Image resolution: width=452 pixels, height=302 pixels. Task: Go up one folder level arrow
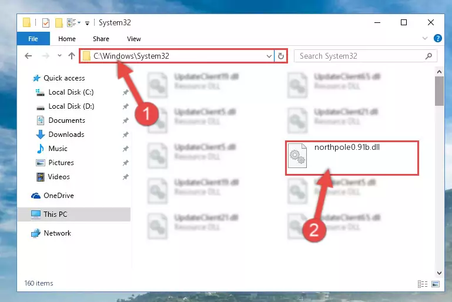click(72, 56)
